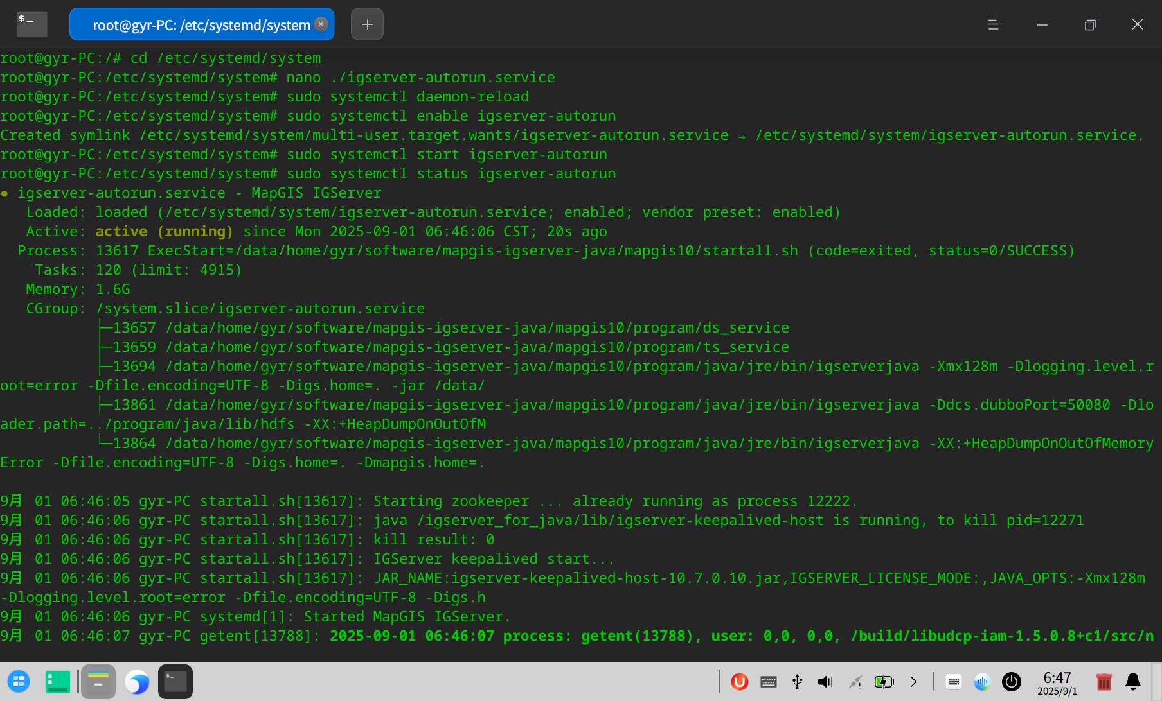Click the terminal app icon in title bar
Screen dimensions: 1162x701
[x=31, y=24]
